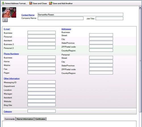Open the E-mail section link
Screen dimensions: 142x127
click(7, 29)
